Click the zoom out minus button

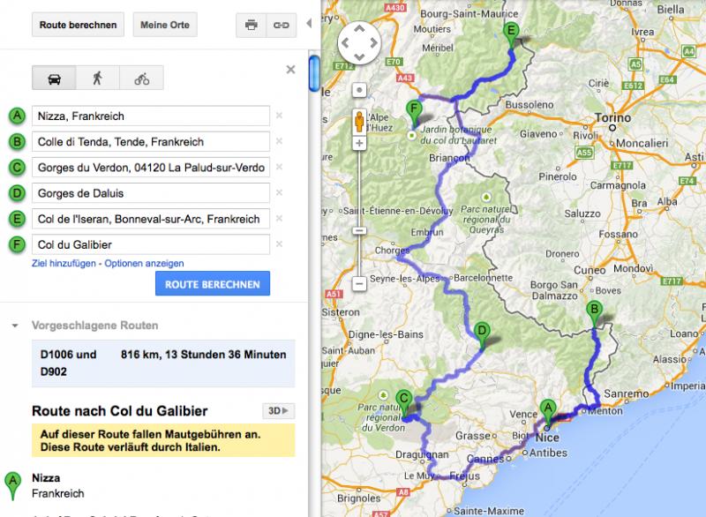pyautogui.click(x=359, y=284)
